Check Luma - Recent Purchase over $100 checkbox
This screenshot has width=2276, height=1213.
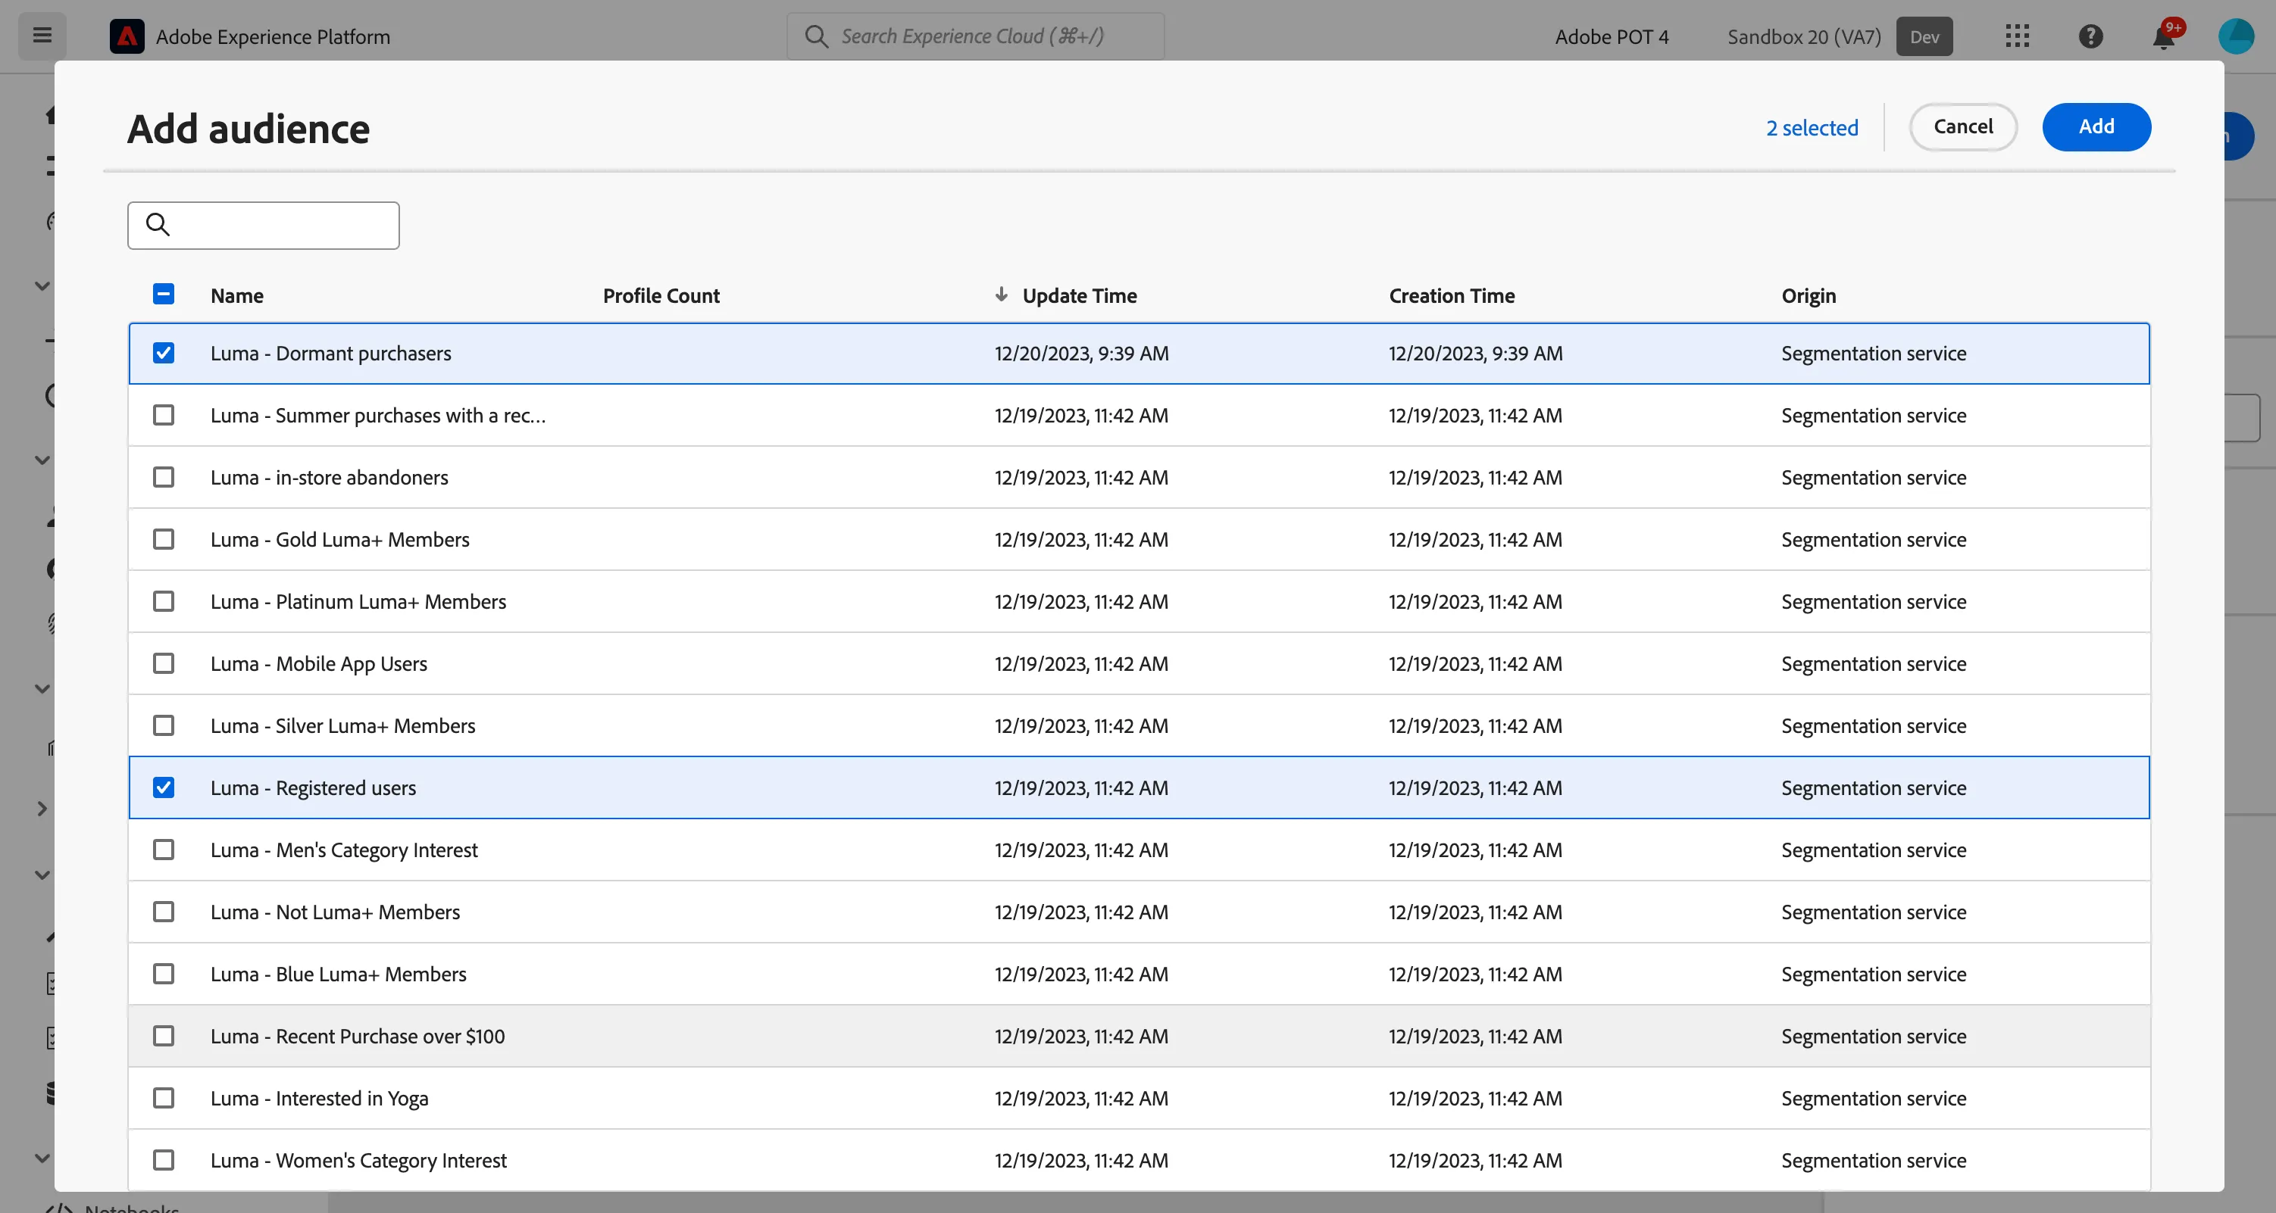point(164,1036)
